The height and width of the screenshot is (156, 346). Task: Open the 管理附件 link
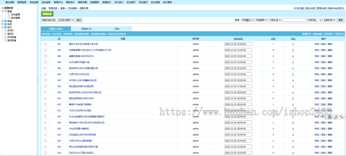[306, 34]
